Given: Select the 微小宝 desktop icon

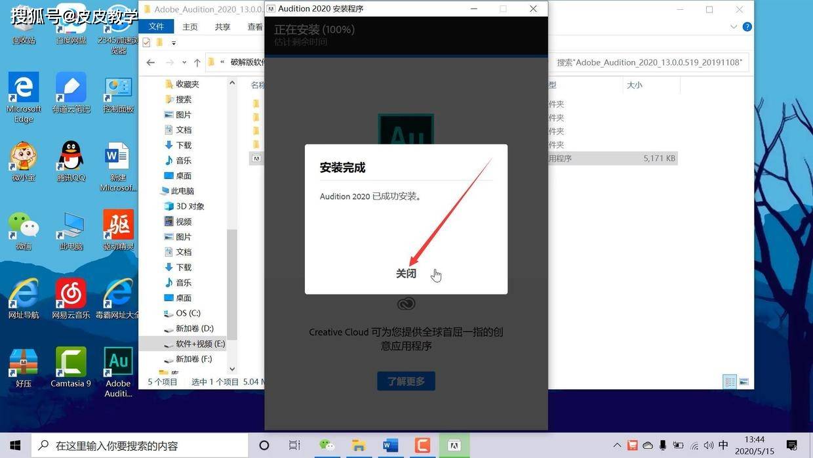Looking at the screenshot, I should pos(24,161).
